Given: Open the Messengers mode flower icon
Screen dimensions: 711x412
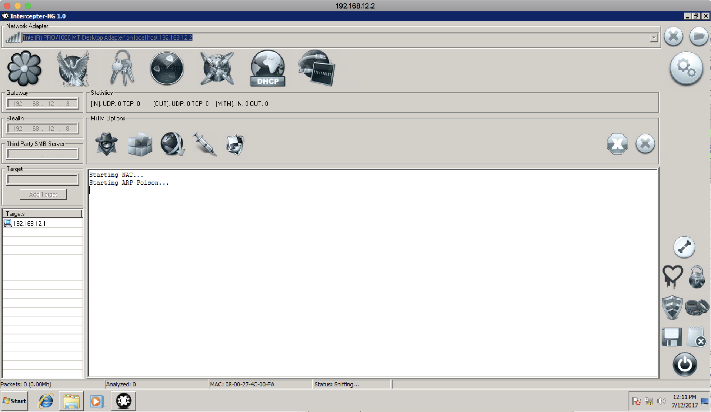Looking at the screenshot, I should [24, 69].
